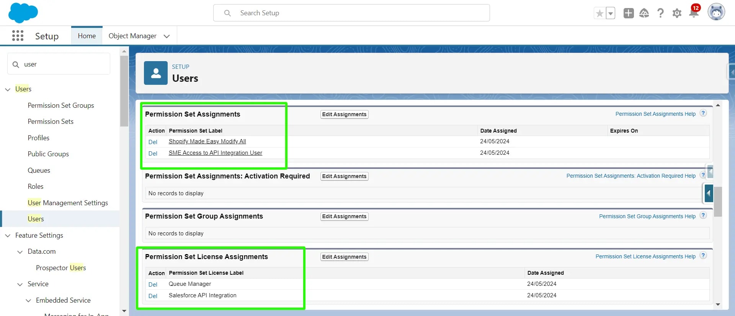Open Shopify Made Easy Modify All link
Image resolution: width=735 pixels, height=316 pixels.
coord(207,141)
